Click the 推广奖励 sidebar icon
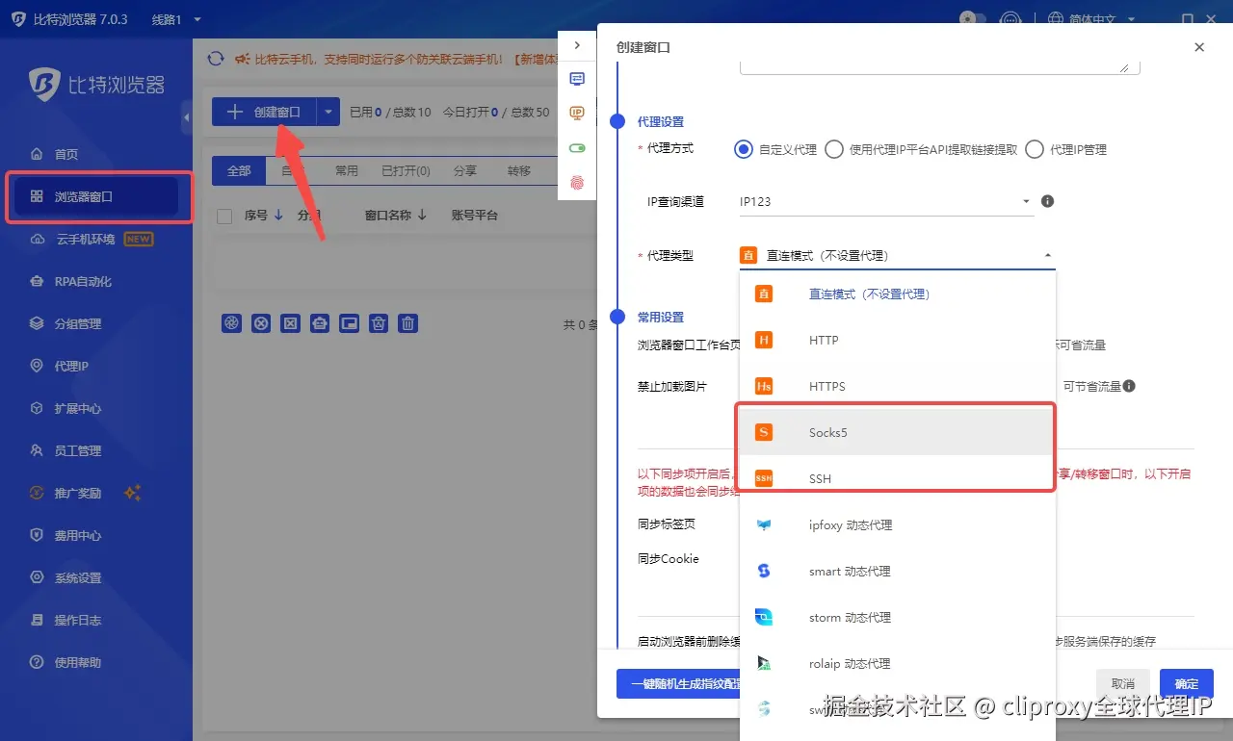The image size is (1233, 741). click(x=37, y=493)
